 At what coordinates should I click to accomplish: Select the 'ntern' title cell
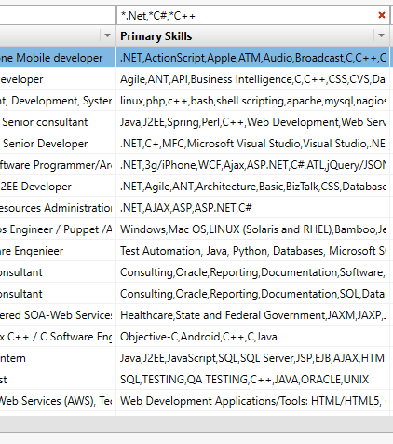coord(58,358)
